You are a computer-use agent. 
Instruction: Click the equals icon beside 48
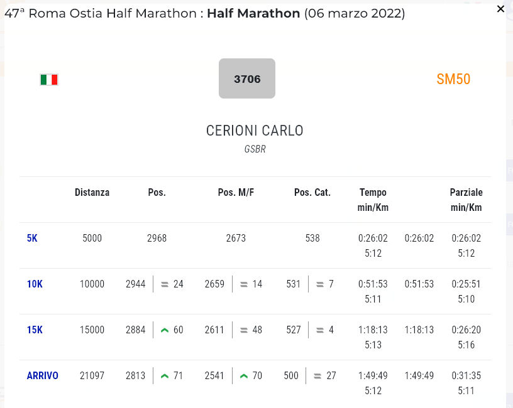pyautogui.click(x=244, y=330)
